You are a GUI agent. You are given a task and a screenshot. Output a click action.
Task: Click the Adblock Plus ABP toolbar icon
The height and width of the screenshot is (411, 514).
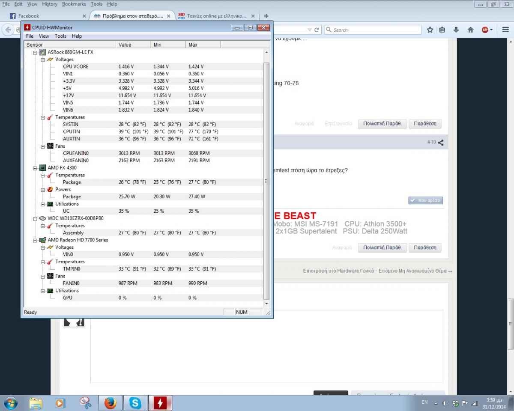tap(485, 30)
